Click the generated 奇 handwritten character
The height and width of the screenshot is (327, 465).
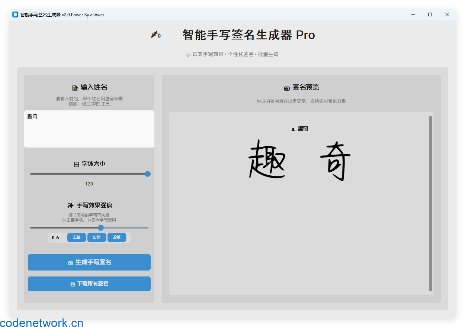coord(336,161)
